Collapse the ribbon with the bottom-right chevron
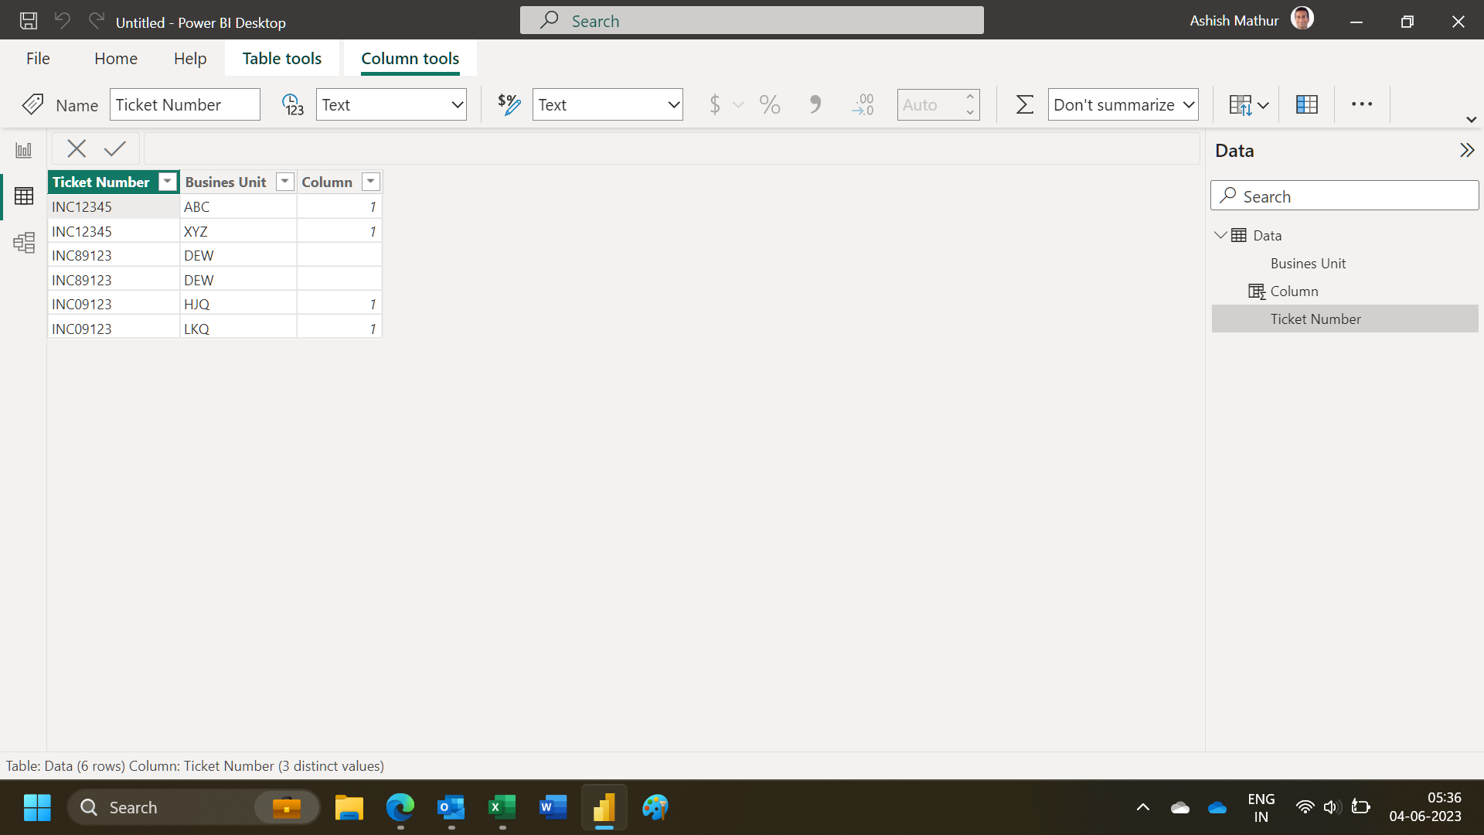The image size is (1484, 835). pos(1471,120)
